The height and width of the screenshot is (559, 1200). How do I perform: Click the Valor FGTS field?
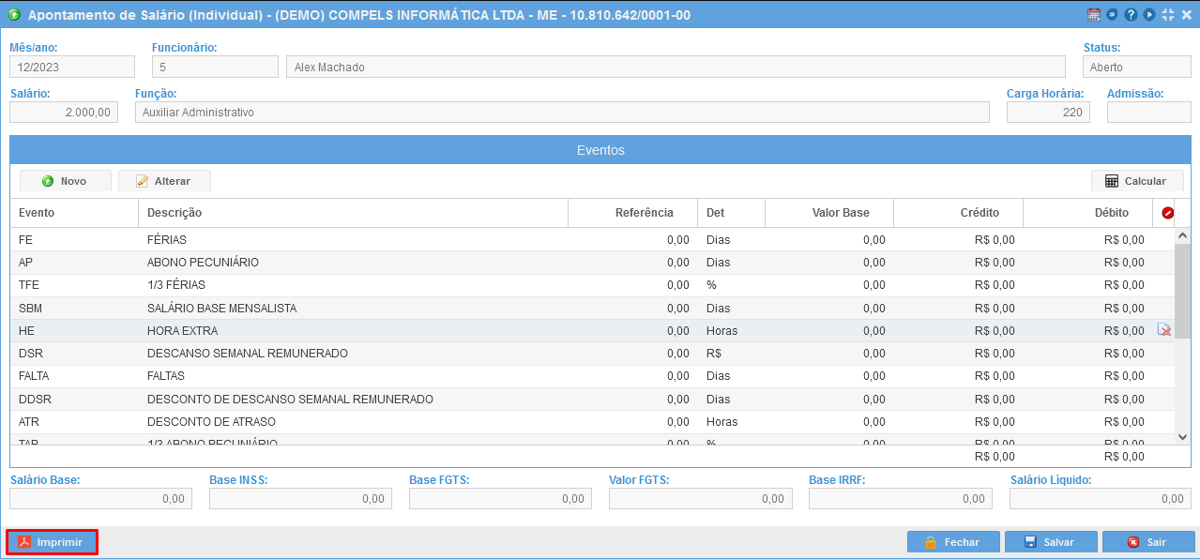tap(701, 498)
